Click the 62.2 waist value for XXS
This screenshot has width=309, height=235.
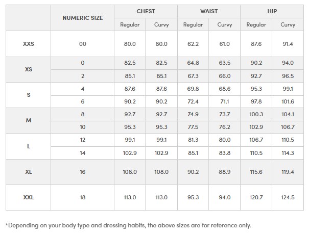click(193, 44)
